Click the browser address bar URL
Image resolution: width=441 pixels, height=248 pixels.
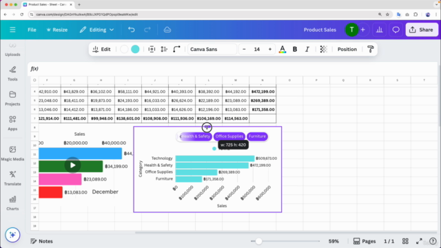point(87,14)
